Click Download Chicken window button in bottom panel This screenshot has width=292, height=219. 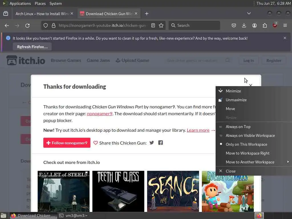pos(34,216)
